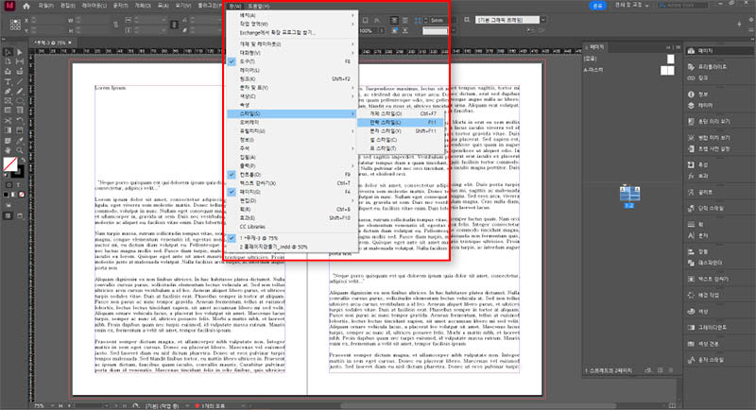This screenshot has height=410, width=756.
Task: Select the Zoom tool
Action: pyautogui.click(x=19, y=150)
